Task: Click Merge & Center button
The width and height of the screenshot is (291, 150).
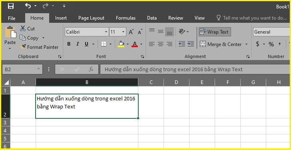Action: tap(221, 44)
